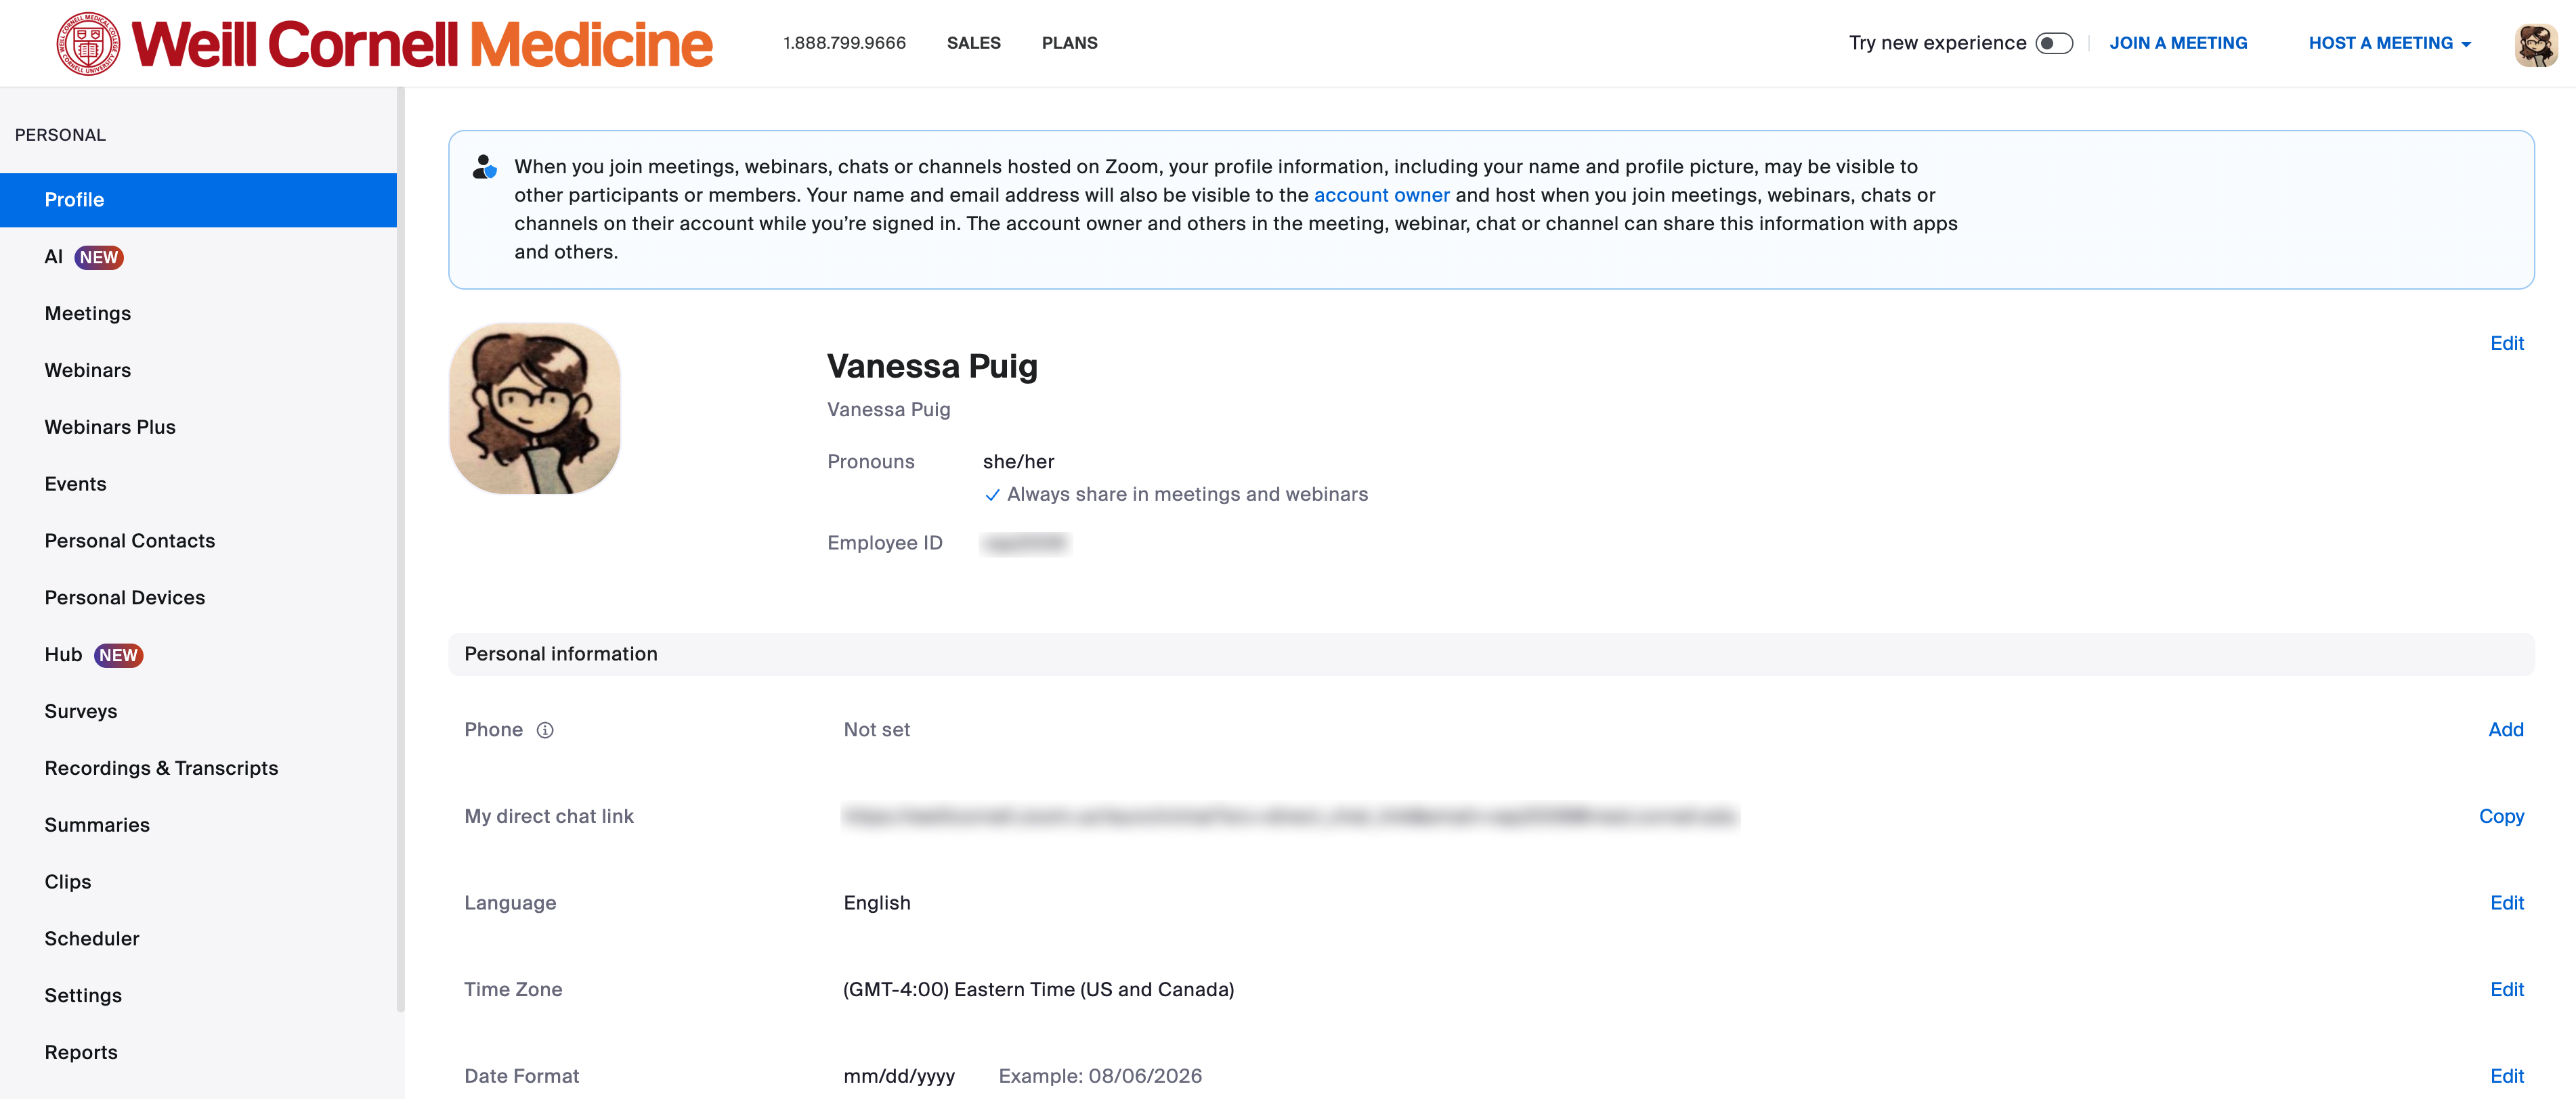Click the Not set phone value
2576x1099 pixels.
pyautogui.click(x=876, y=730)
